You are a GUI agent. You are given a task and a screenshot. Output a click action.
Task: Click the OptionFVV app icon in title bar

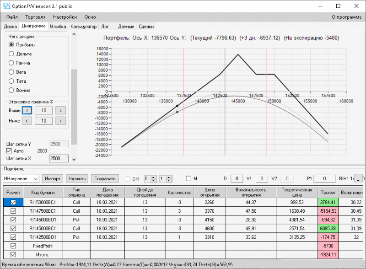point(6,6)
